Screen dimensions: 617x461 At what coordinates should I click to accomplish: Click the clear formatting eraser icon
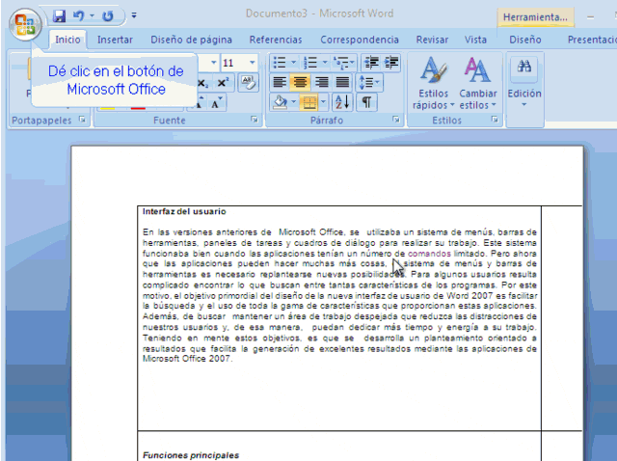pyautogui.click(x=248, y=83)
